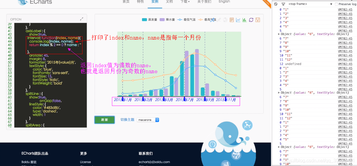Click the formatter line 50 in editor

pos(52,62)
